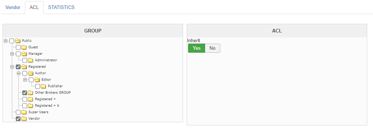Switch to the Vendor tab
Image resolution: width=373 pixels, height=133 pixels.
[x=13, y=7]
